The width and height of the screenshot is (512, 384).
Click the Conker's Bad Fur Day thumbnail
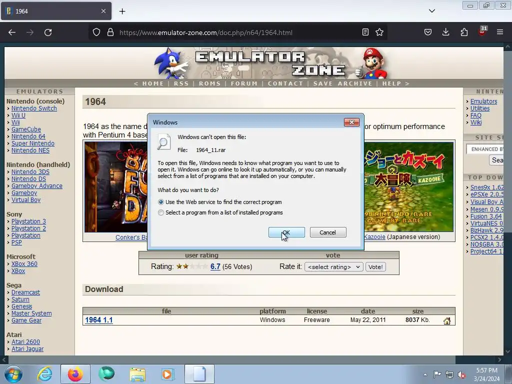coord(115,187)
